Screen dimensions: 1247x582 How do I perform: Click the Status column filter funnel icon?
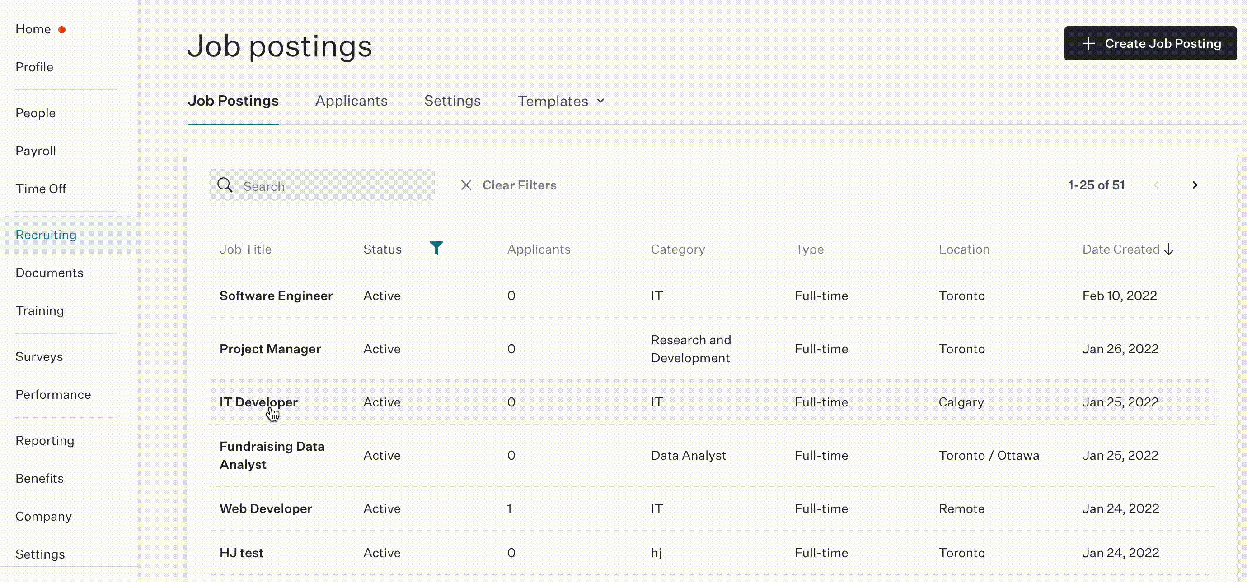[436, 248]
